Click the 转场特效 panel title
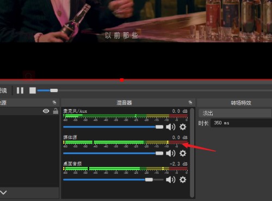 click(x=241, y=103)
